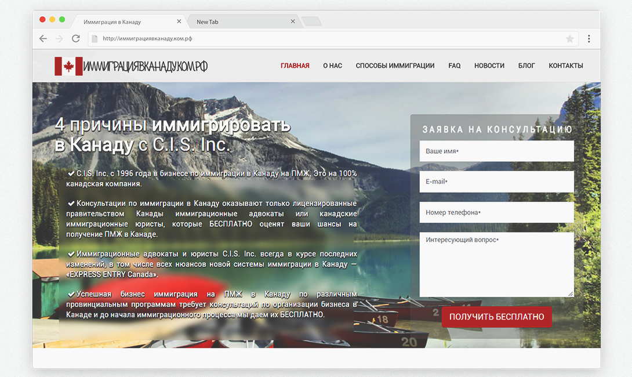This screenshot has height=377, width=632.
Task: Open the FAQ menu item
Action: point(454,66)
